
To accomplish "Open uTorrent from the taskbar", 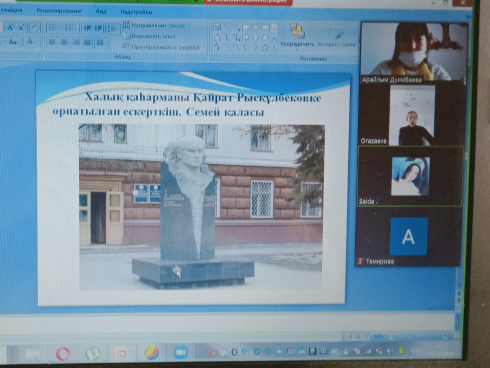I will (x=92, y=353).
